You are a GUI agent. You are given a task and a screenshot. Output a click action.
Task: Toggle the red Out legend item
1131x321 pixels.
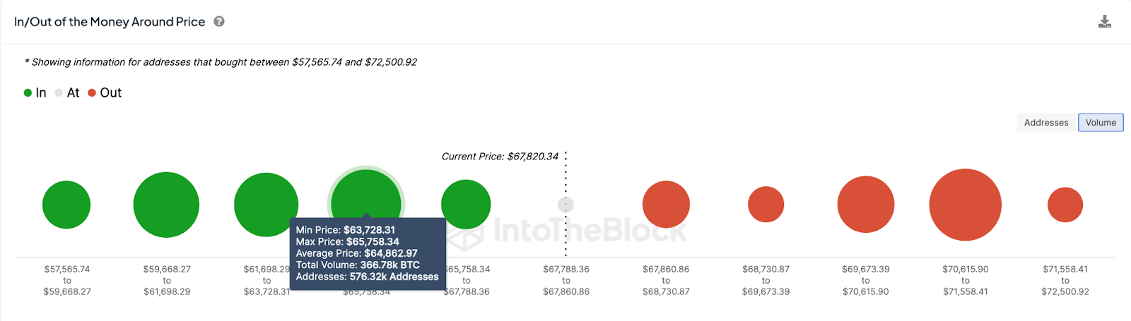(105, 93)
